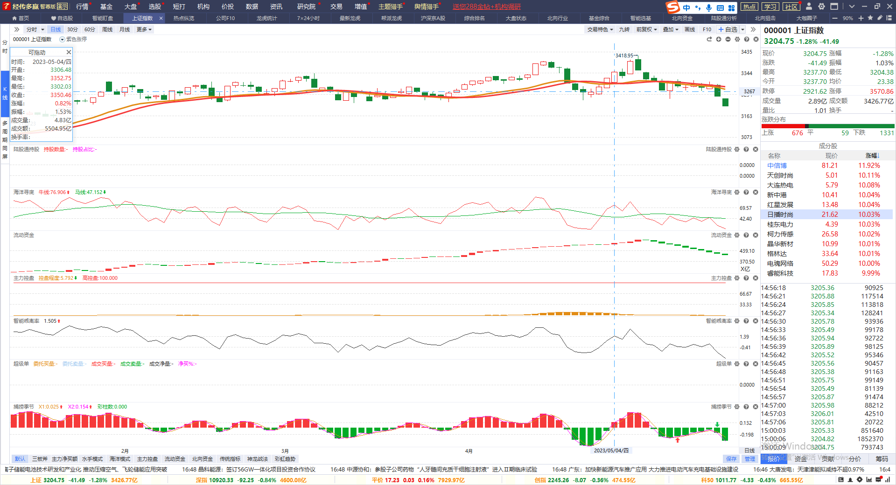The width and height of the screenshot is (896, 485).
Task: Switch to the 热点纵览 tab
Action: pyautogui.click(x=184, y=18)
